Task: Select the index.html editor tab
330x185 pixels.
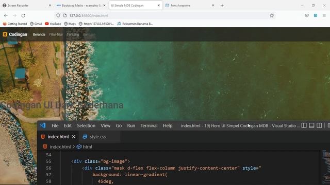Action: click(58, 137)
